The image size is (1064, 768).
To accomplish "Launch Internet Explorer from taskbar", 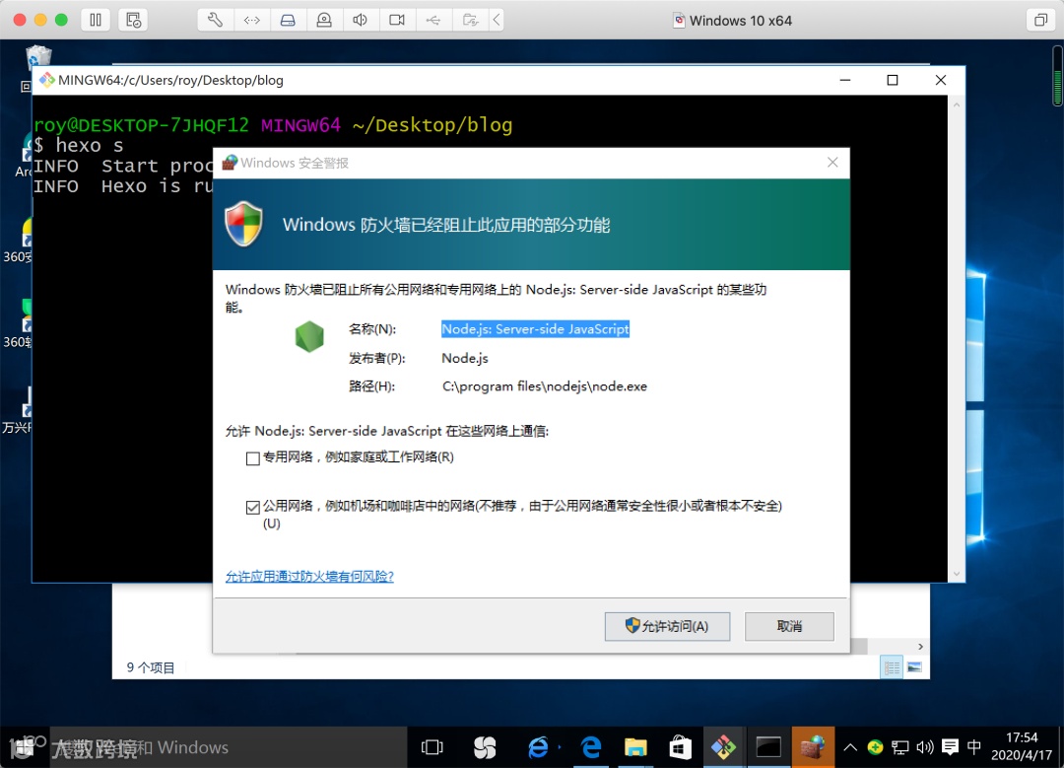I will pyautogui.click(x=538, y=747).
